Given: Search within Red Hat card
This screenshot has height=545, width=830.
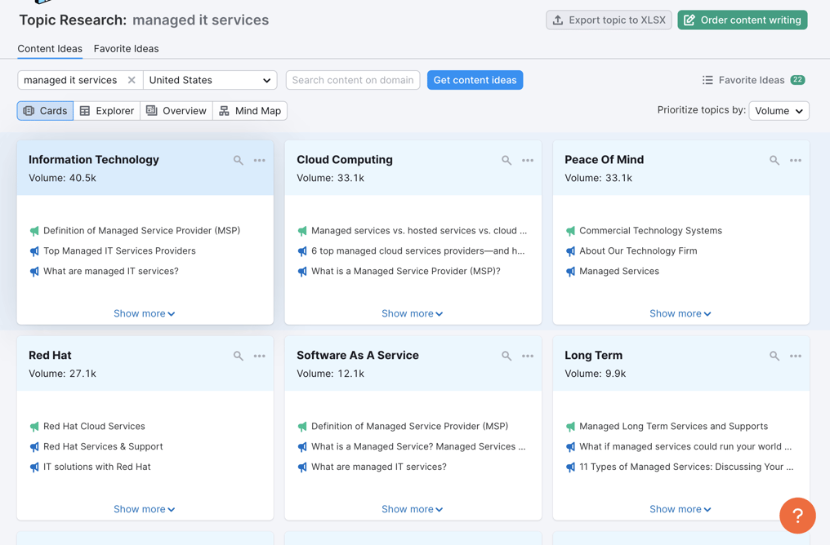Looking at the screenshot, I should [x=239, y=356].
